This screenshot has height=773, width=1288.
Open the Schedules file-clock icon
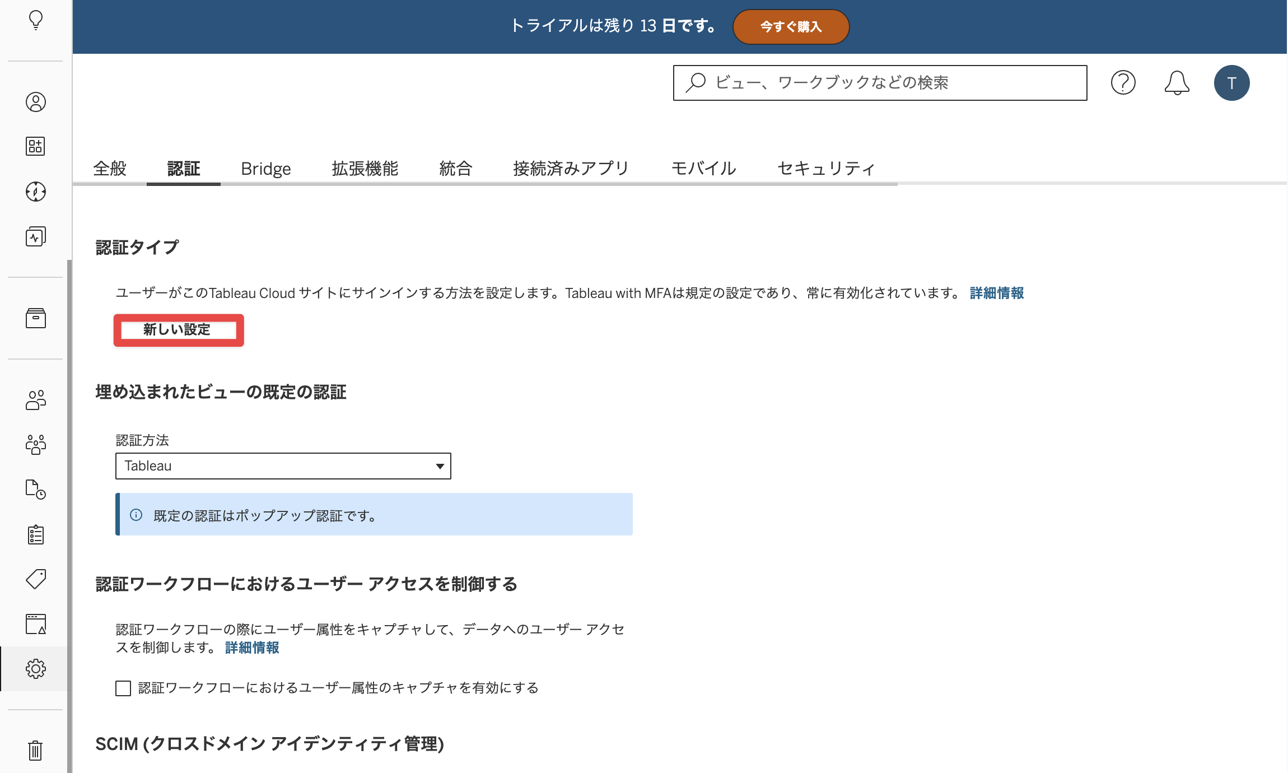(36, 490)
